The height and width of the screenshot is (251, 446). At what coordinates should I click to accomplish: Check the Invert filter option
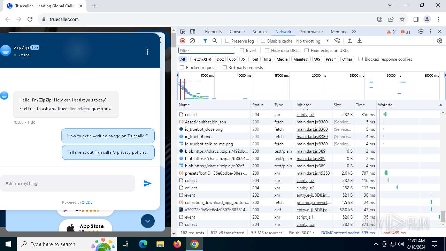pos(242,50)
